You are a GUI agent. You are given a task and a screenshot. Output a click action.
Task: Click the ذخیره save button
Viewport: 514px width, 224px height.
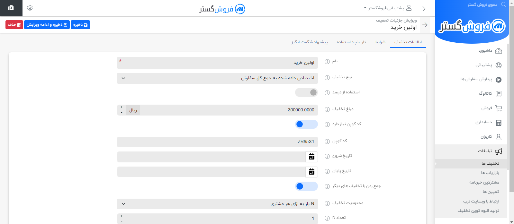click(x=80, y=25)
